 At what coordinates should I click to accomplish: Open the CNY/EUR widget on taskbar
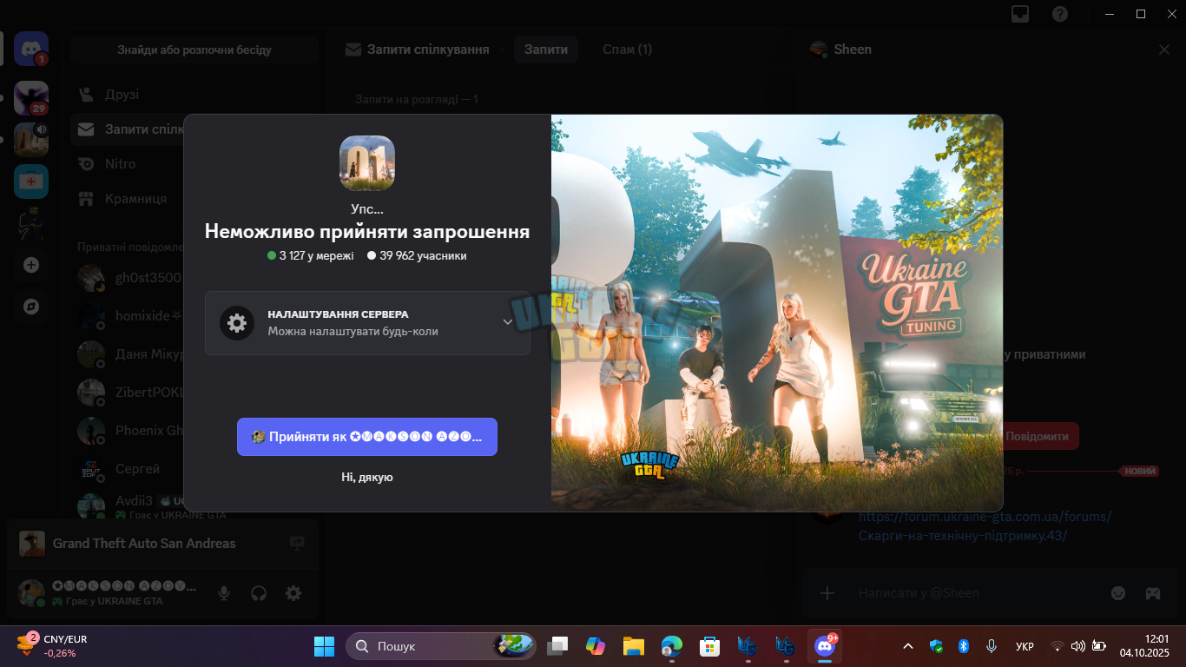pos(51,646)
